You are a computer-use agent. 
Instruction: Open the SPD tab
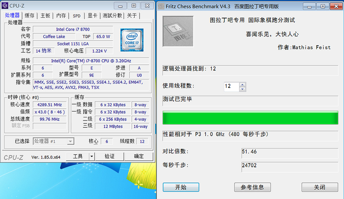coord(77,16)
